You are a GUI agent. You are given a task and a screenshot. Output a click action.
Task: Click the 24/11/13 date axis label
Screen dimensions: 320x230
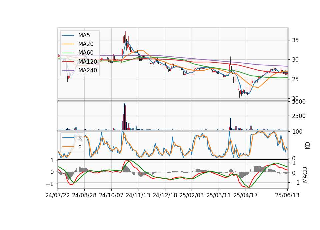pyautogui.click(x=138, y=195)
